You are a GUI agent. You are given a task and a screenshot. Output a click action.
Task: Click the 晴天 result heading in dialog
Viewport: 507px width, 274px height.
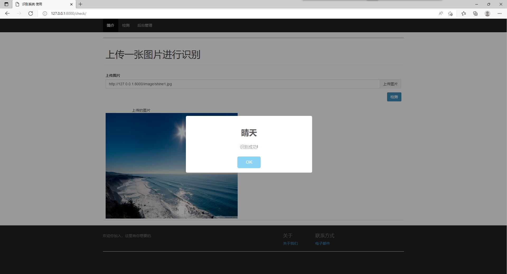[x=249, y=133]
